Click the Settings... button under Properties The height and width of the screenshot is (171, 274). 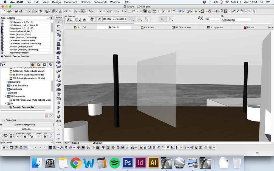tap(27, 129)
